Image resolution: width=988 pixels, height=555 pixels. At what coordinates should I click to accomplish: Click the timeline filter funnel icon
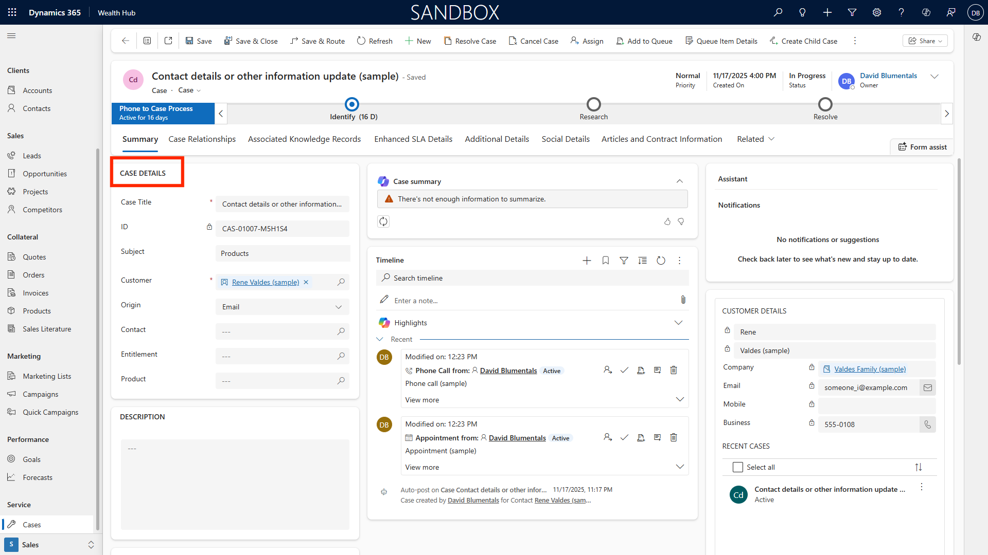[x=624, y=261]
